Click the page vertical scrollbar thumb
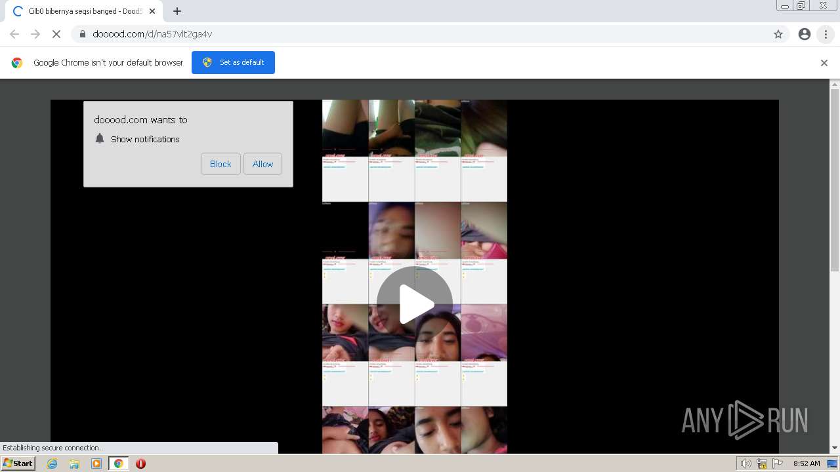Viewport: 840px width, 472px height. (x=835, y=181)
